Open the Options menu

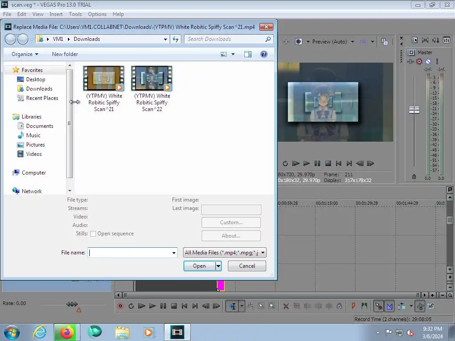pos(97,14)
